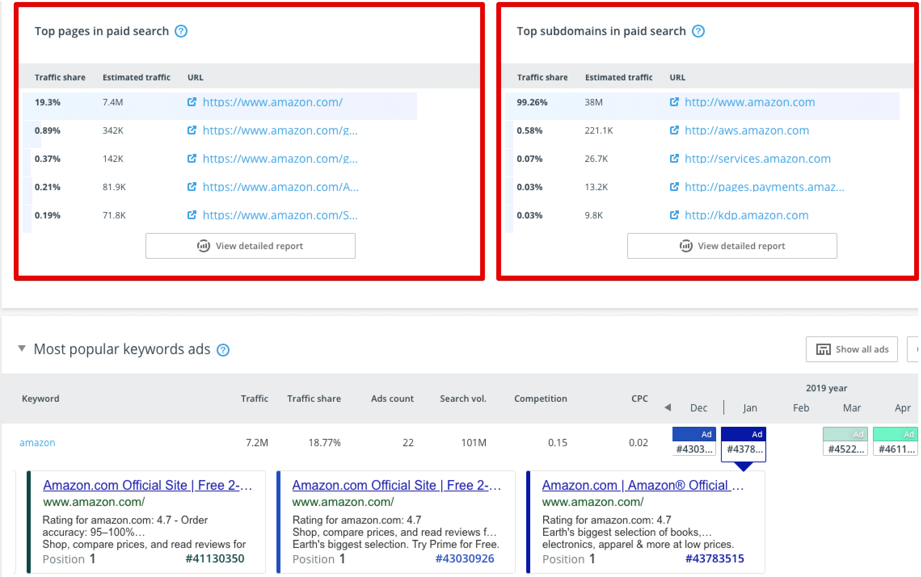Open http://pages.payments.amaz... subdomain link
The image size is (921, 577).
765,187
